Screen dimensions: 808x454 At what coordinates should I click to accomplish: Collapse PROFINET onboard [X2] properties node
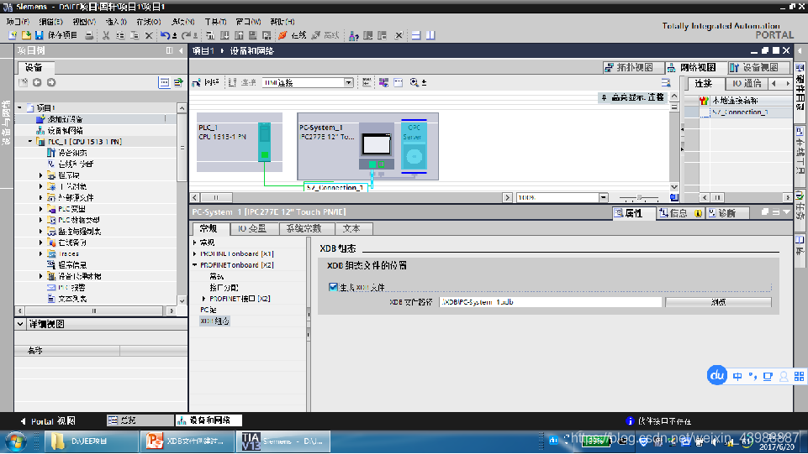[x=195, y=265]
